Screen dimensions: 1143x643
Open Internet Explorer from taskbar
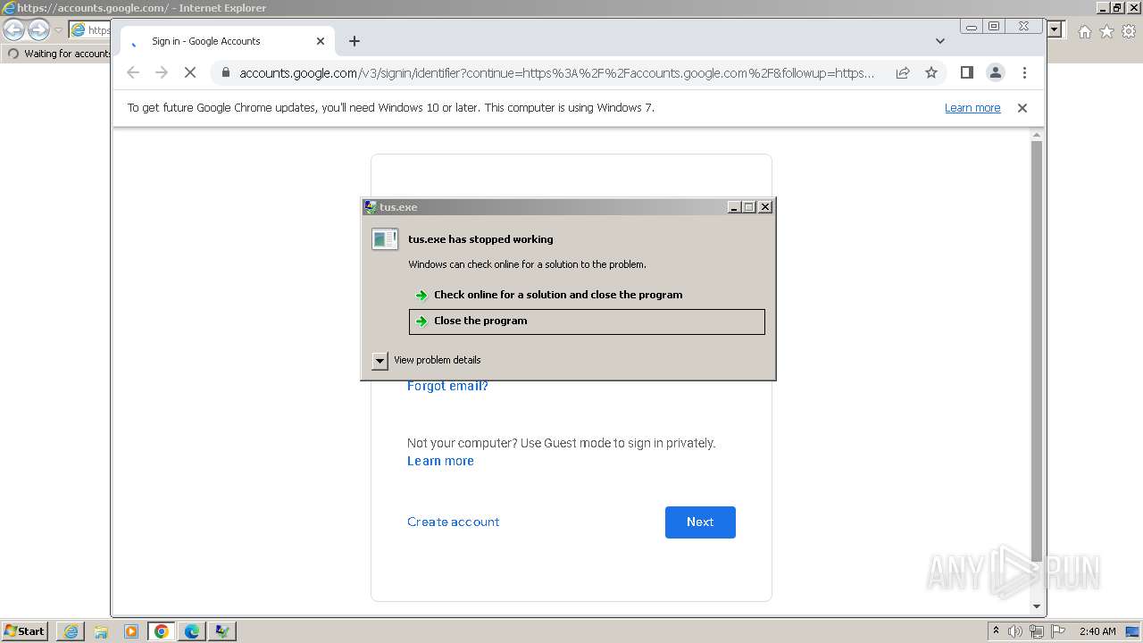click(71, 631)
